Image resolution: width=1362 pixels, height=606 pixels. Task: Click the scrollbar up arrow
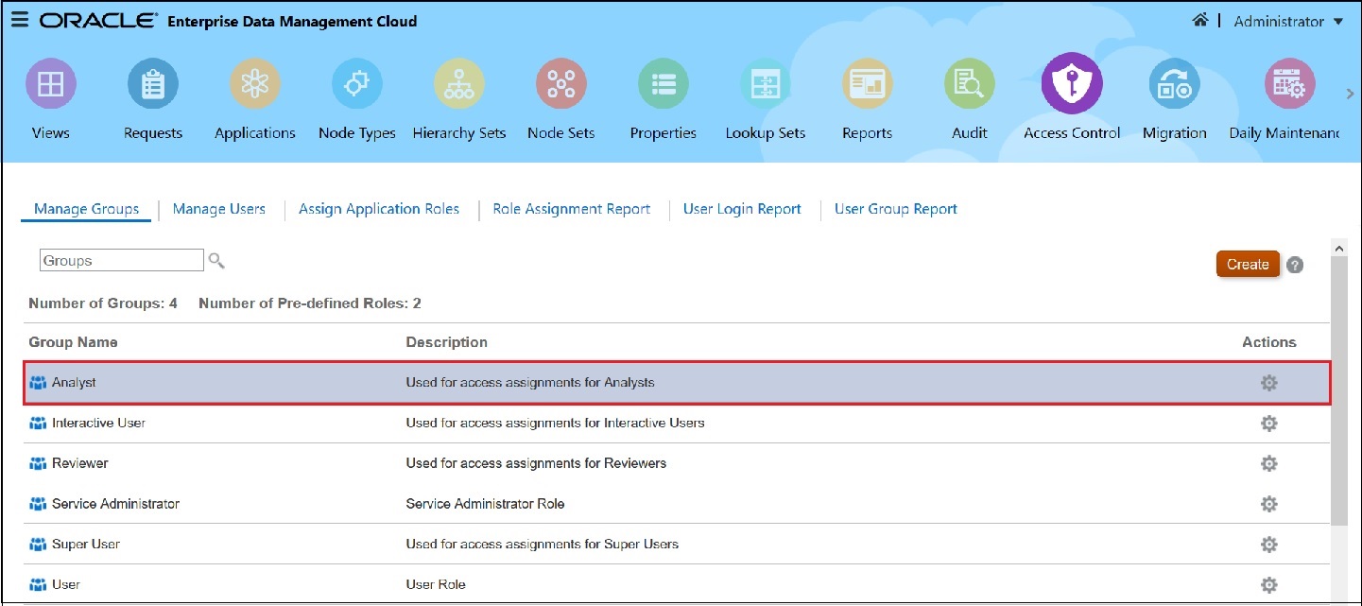[x=1338, y=249]
